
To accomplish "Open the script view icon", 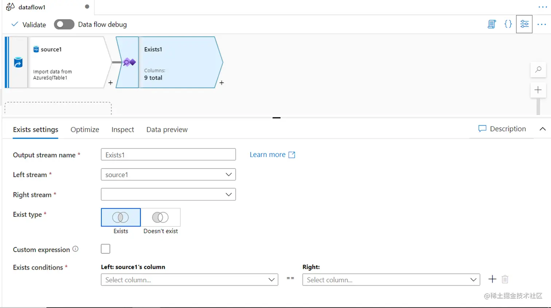I will click(x=492, y=24).
